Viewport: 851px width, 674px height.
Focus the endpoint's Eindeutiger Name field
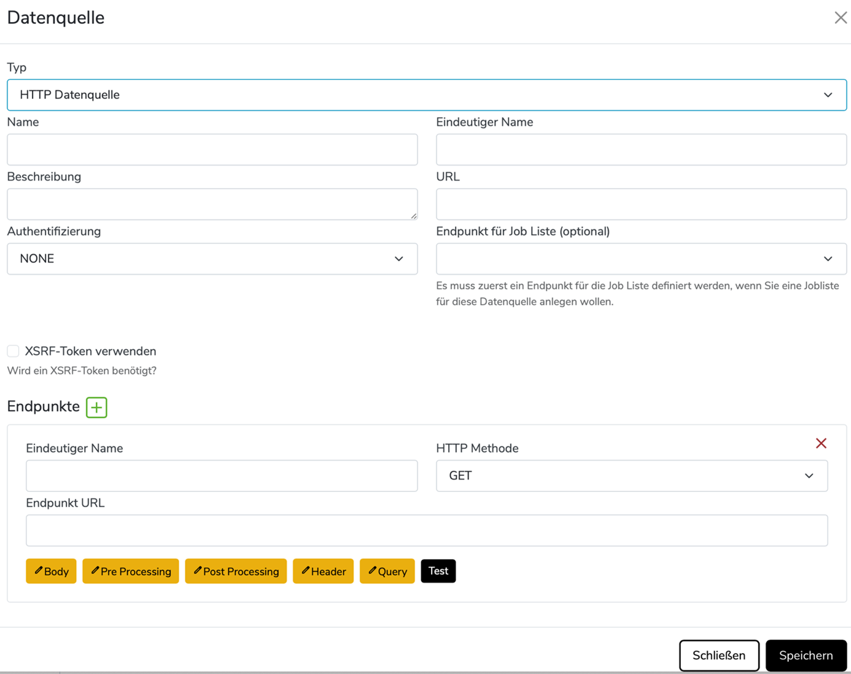[222, 476]
